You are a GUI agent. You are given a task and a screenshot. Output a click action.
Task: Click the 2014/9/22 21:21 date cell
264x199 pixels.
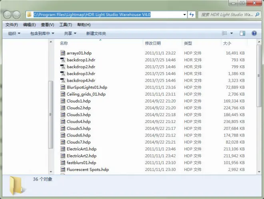coord(160,142)
